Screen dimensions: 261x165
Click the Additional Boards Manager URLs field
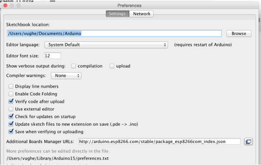[159, 142]
